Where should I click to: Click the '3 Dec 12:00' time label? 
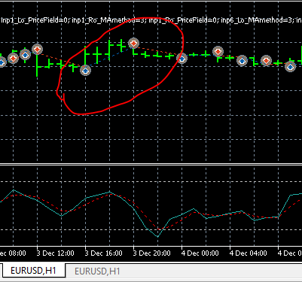coord(55,253)
